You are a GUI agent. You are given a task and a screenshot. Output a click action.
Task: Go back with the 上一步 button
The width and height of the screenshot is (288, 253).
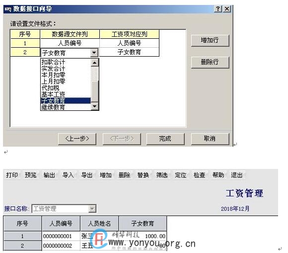77,139
